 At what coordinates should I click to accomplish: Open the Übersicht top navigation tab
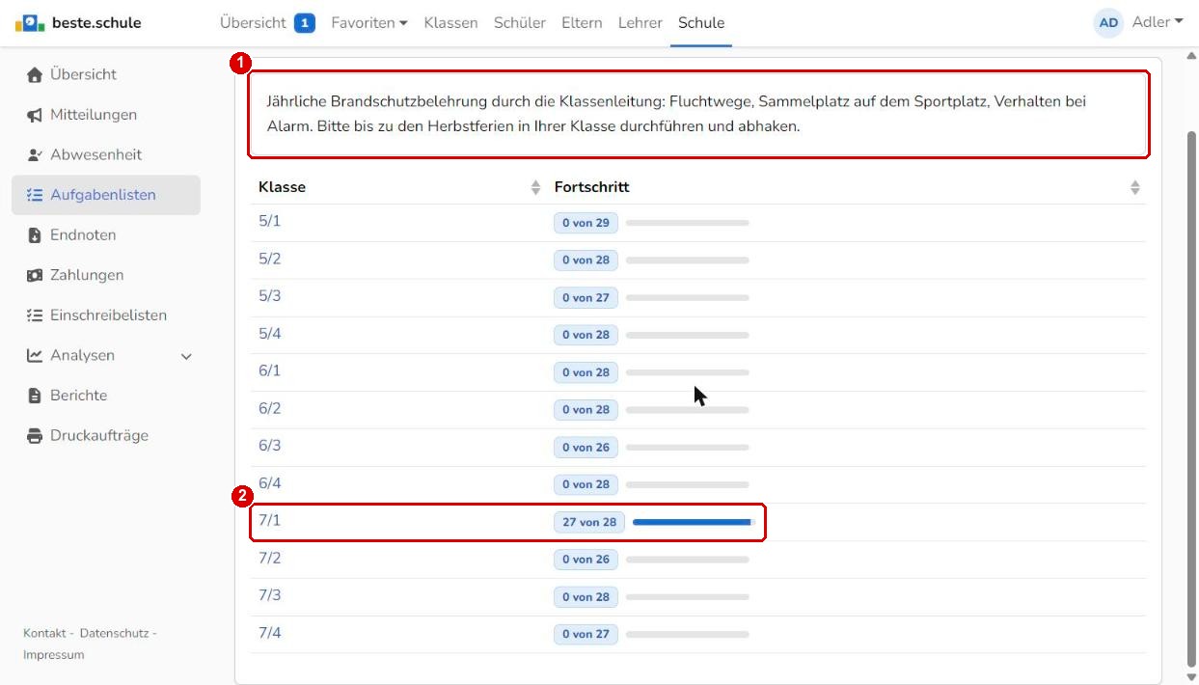click(x=253, y=23)
